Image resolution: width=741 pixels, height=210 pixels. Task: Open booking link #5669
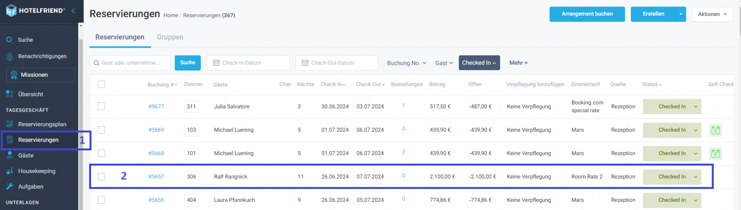156,130
